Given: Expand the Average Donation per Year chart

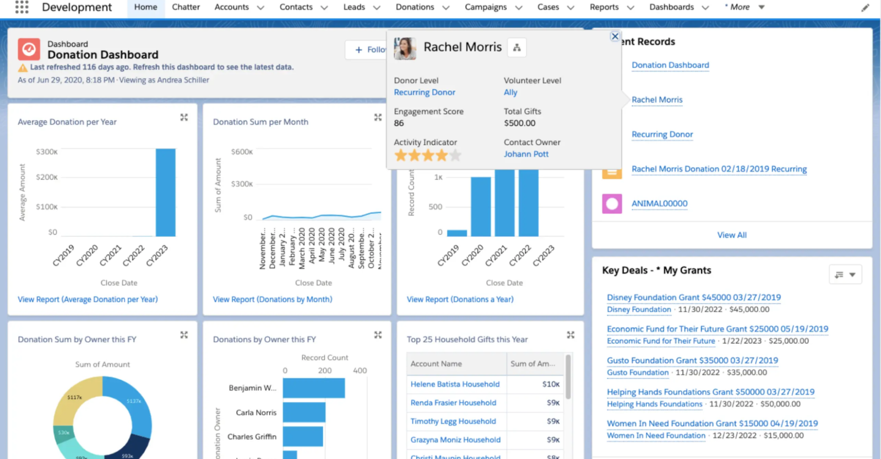Looking at the screenshot, I should click(x=184, y=117).
